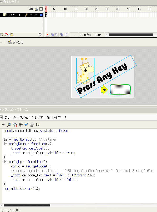This screenshot has width=157, height=212.
Task: Click the Center Frame button
Action: coord(47,35)
